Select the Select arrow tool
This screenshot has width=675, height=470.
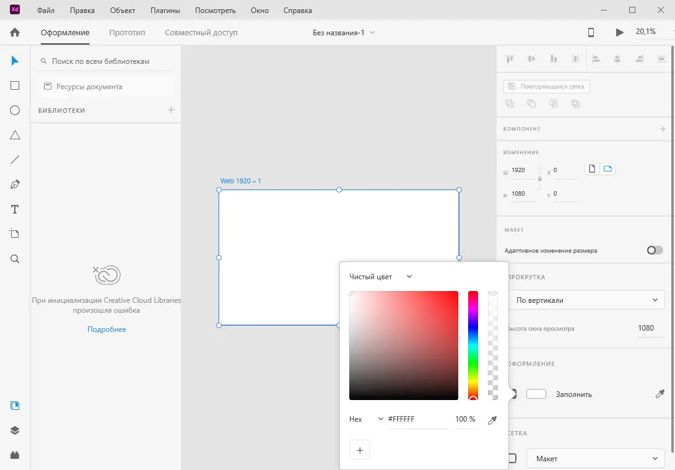pyautogui.click(x=15, y=61)
